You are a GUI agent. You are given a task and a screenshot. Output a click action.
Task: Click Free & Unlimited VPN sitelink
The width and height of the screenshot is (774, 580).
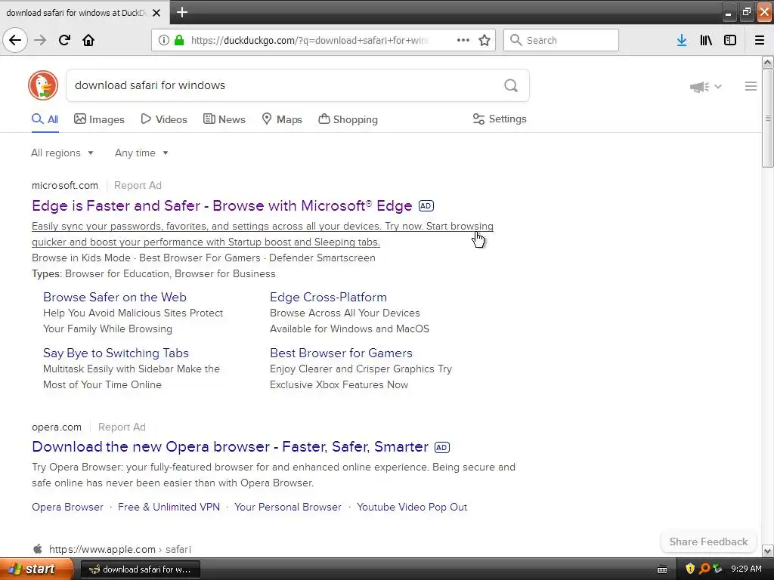pyautogui.click(x=169, y=507)
